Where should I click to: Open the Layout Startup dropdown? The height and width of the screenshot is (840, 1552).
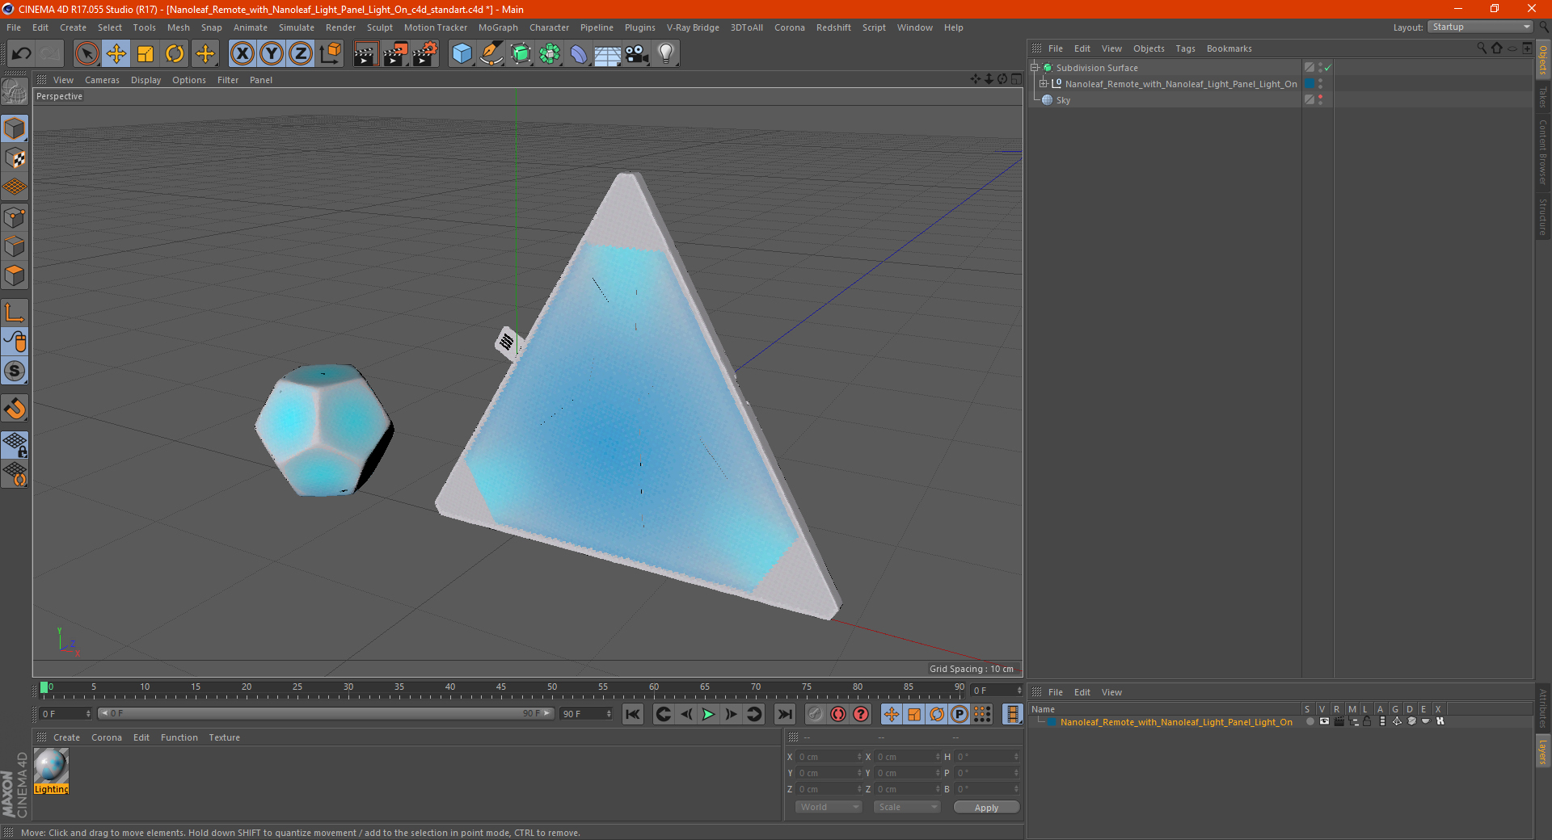click(x=1481, y=27)
